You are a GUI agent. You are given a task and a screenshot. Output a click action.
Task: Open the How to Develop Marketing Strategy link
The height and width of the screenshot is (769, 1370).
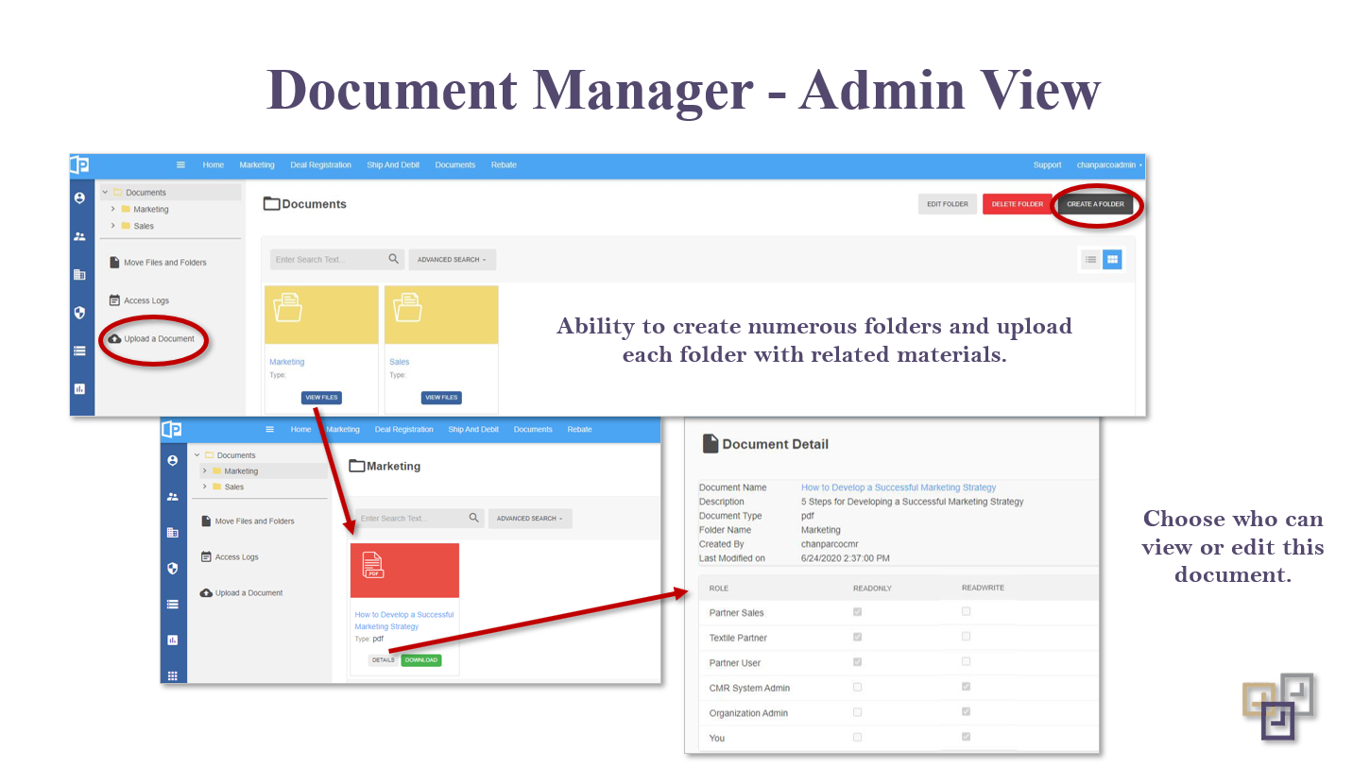(x=403, y=621)
